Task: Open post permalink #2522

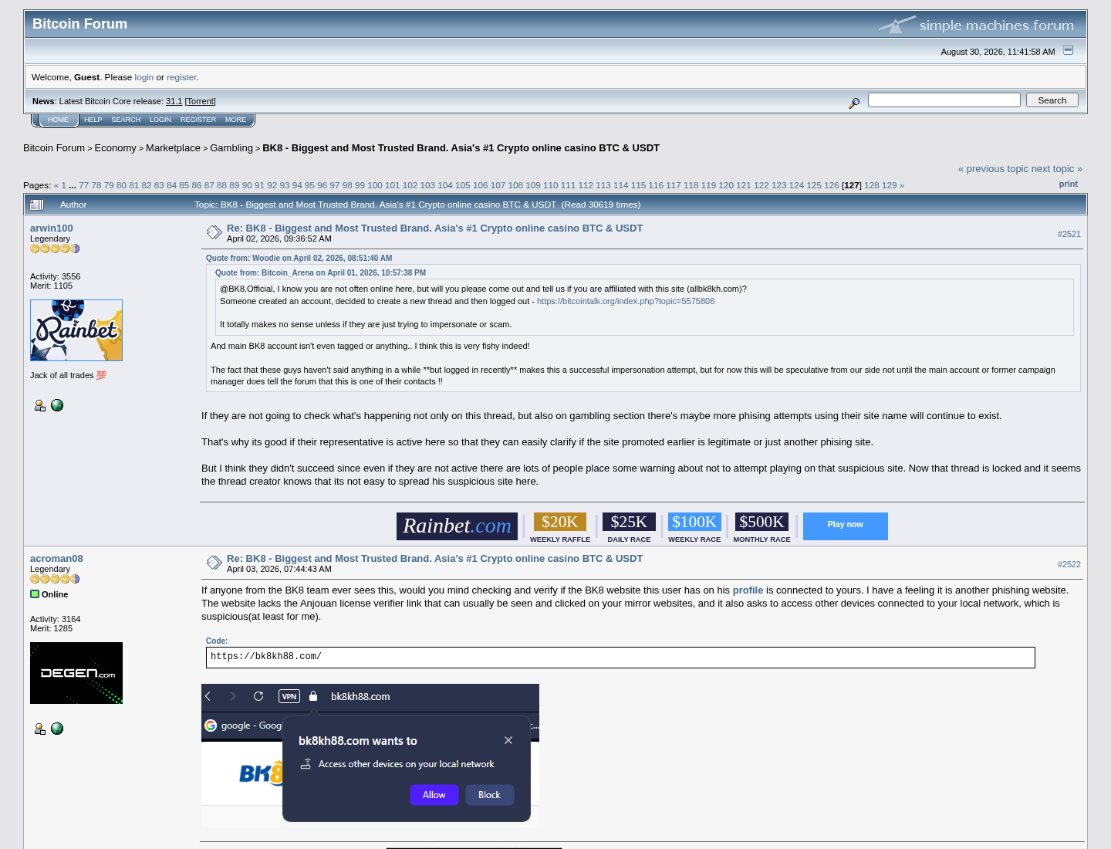Action: tap(1069, 564)
